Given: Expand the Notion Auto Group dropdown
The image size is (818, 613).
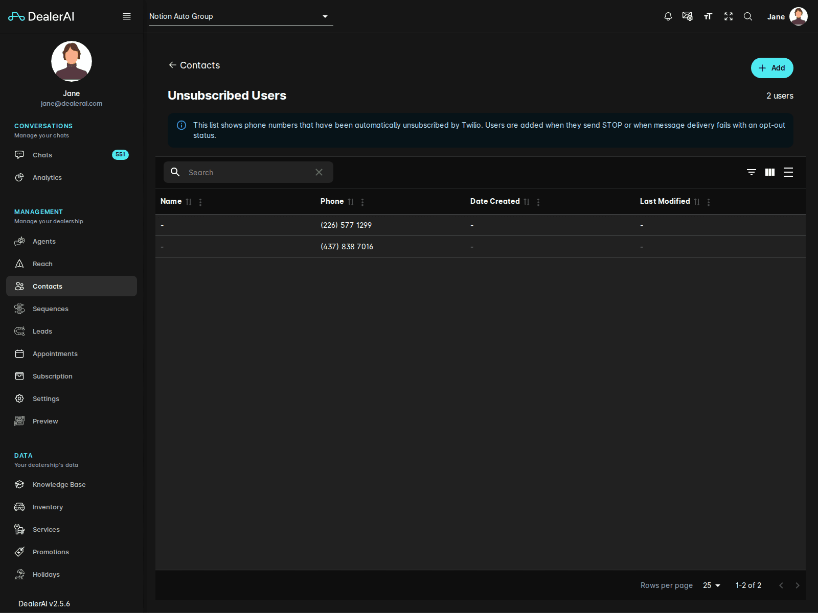Looking at the screenshot, I should 241,16.
